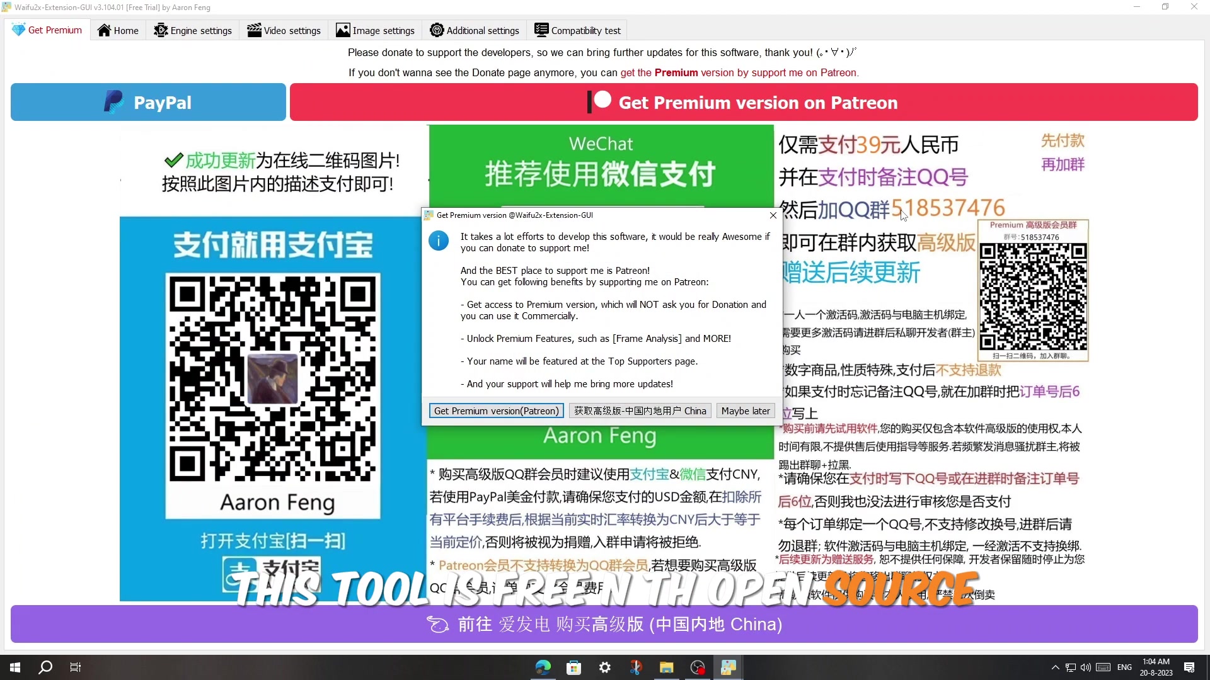Click the Patreon premium version red link
This screenshot has height=680, width=1210.
pyautogui.click(x=739, y=72)
